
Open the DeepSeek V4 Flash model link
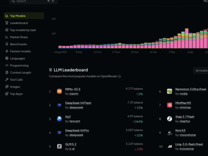(x=78, y=103)
